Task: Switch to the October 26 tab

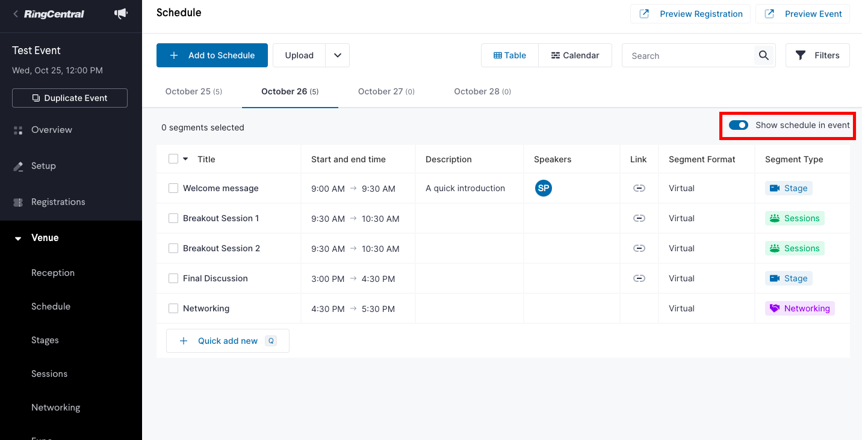Action: pyautogui.click(x=290, y=91)
